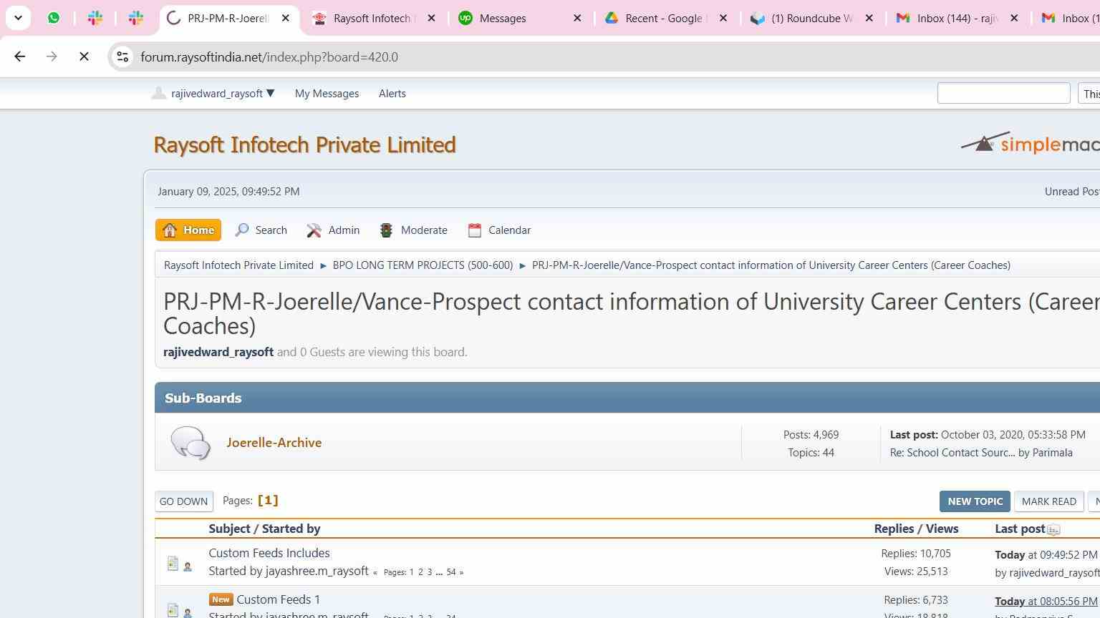1100x618 pixels.
Task: Open the Custom Feeds Includes topic
Action: 269,553
